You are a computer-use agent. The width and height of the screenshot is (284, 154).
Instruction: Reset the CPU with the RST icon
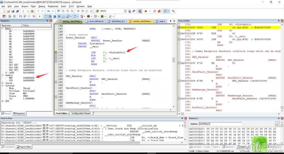coord(4,16)
